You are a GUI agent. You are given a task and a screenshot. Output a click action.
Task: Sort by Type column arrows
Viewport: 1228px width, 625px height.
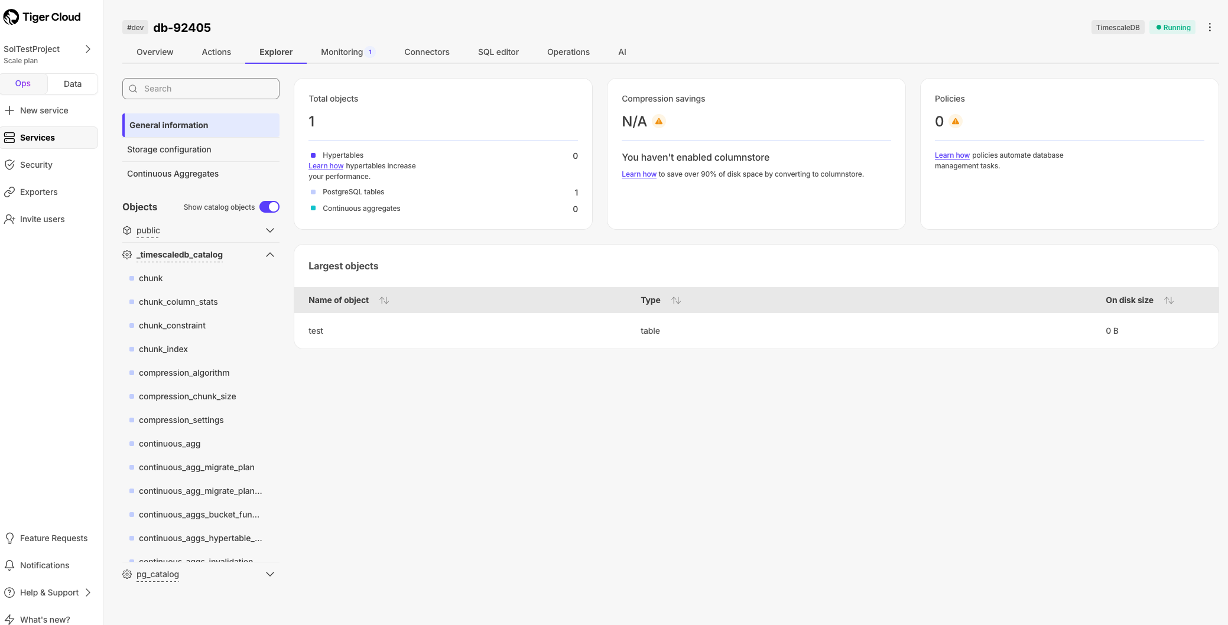click(676, 300)
